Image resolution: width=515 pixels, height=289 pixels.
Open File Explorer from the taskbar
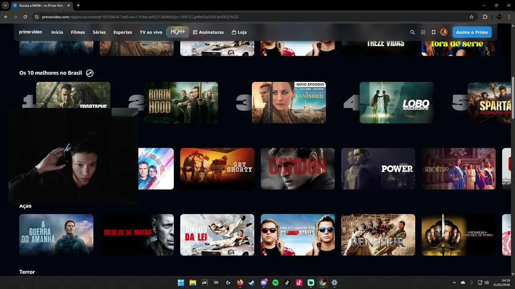[x=193, y=283]
